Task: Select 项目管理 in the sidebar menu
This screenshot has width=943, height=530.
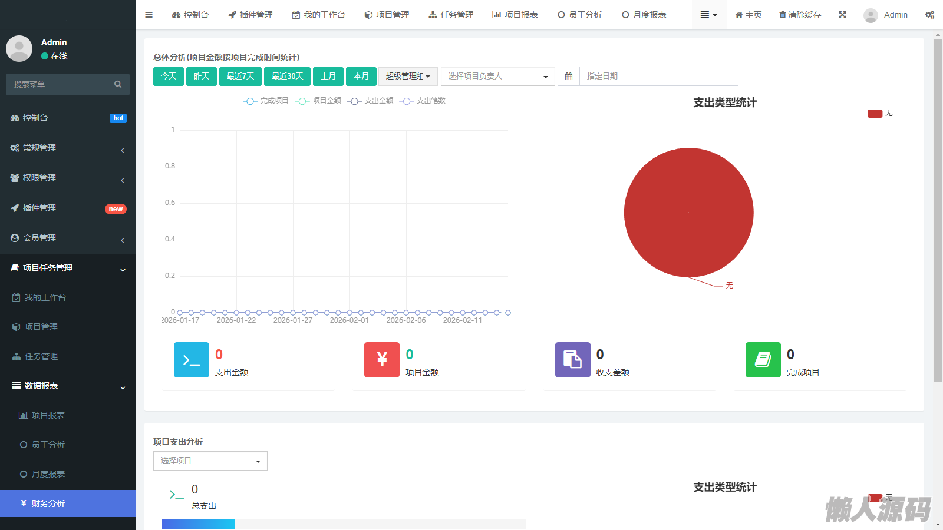Action: 41,327
